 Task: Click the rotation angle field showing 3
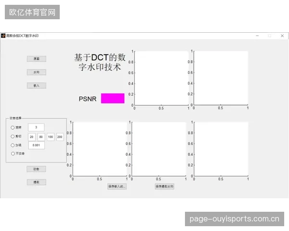tap(36, 127)
